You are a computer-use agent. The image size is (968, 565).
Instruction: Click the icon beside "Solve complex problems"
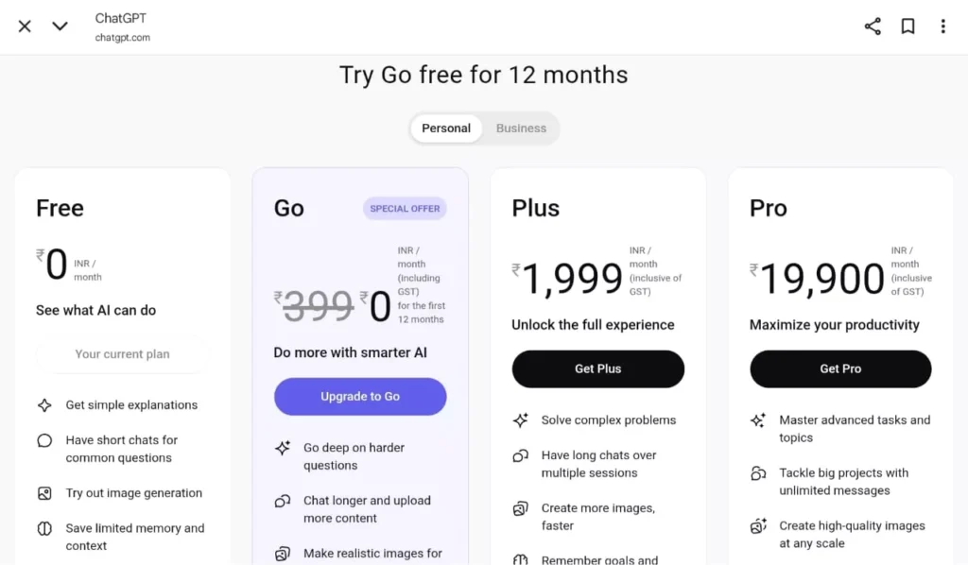pyautogui.click(x=521, y=419)
